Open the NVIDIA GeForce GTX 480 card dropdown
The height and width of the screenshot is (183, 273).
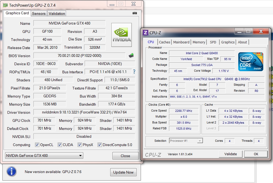(44, 156)
